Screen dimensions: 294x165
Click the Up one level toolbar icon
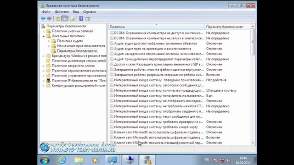tap(58, 18)
